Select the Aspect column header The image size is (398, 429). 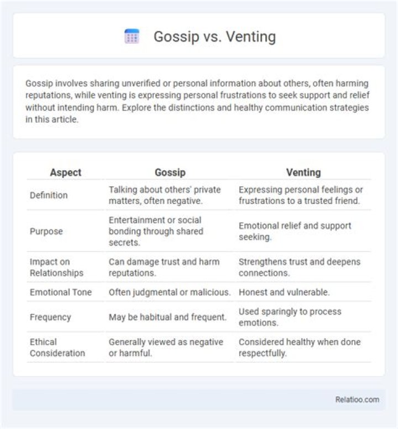point(66,172)
